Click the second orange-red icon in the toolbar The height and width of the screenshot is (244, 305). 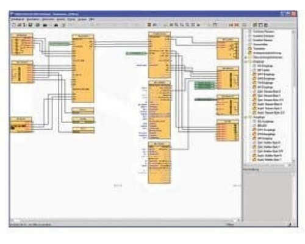(237, 25)
